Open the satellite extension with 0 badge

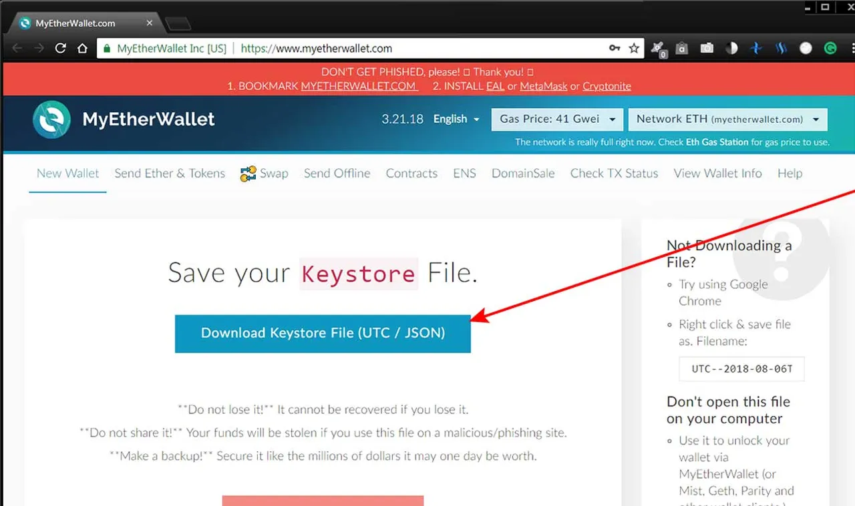click(659, 49)
